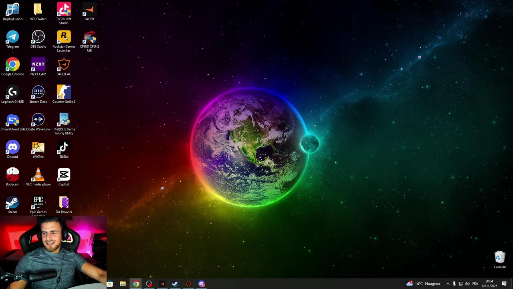Open the volume control tray icon
This screenshot has height=289, width=513.
(x=467, y=284)
